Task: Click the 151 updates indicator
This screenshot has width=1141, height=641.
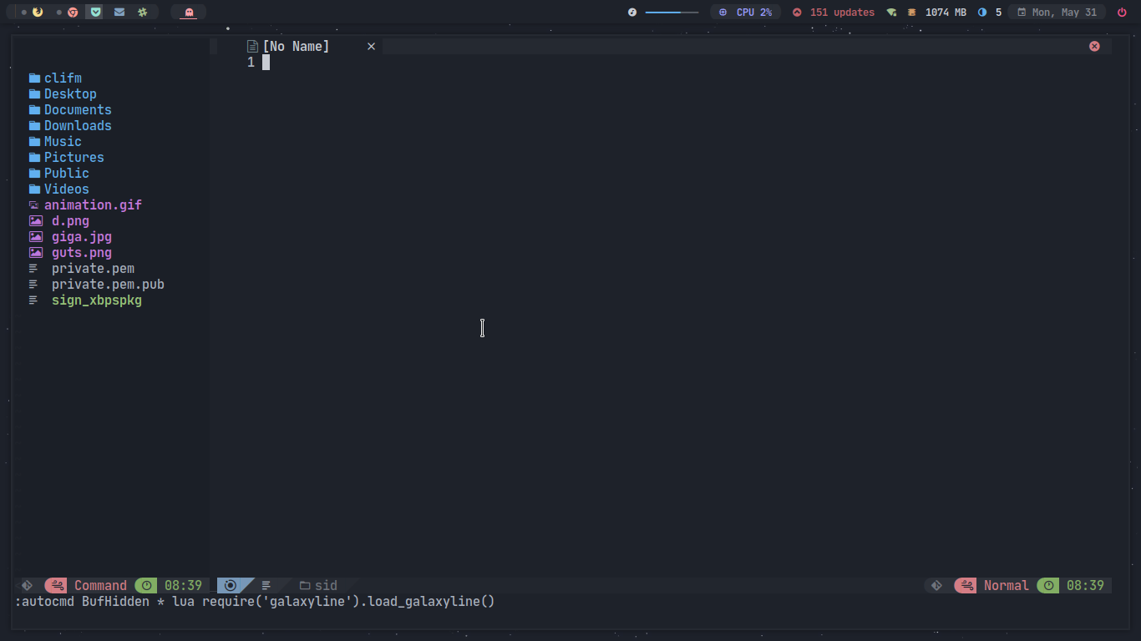Action: coord(835,12)
